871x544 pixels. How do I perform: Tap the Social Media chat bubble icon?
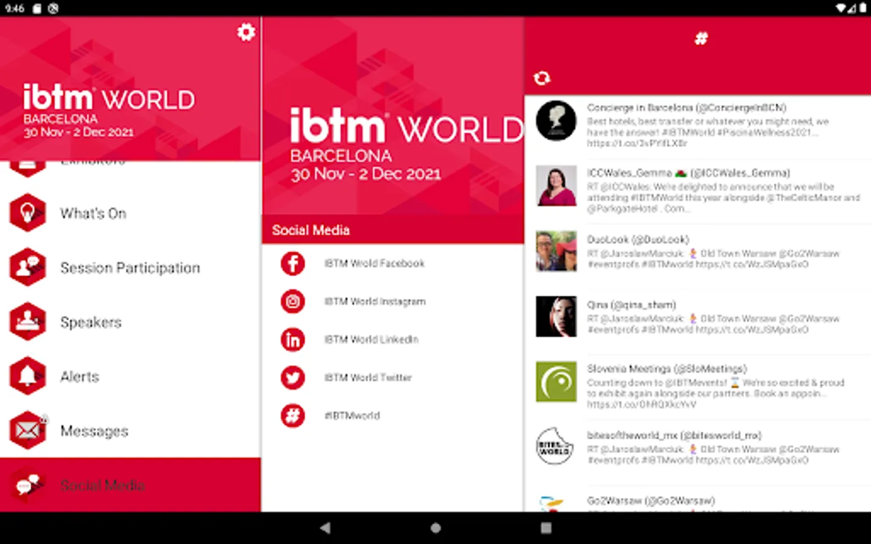click(27, 485)
